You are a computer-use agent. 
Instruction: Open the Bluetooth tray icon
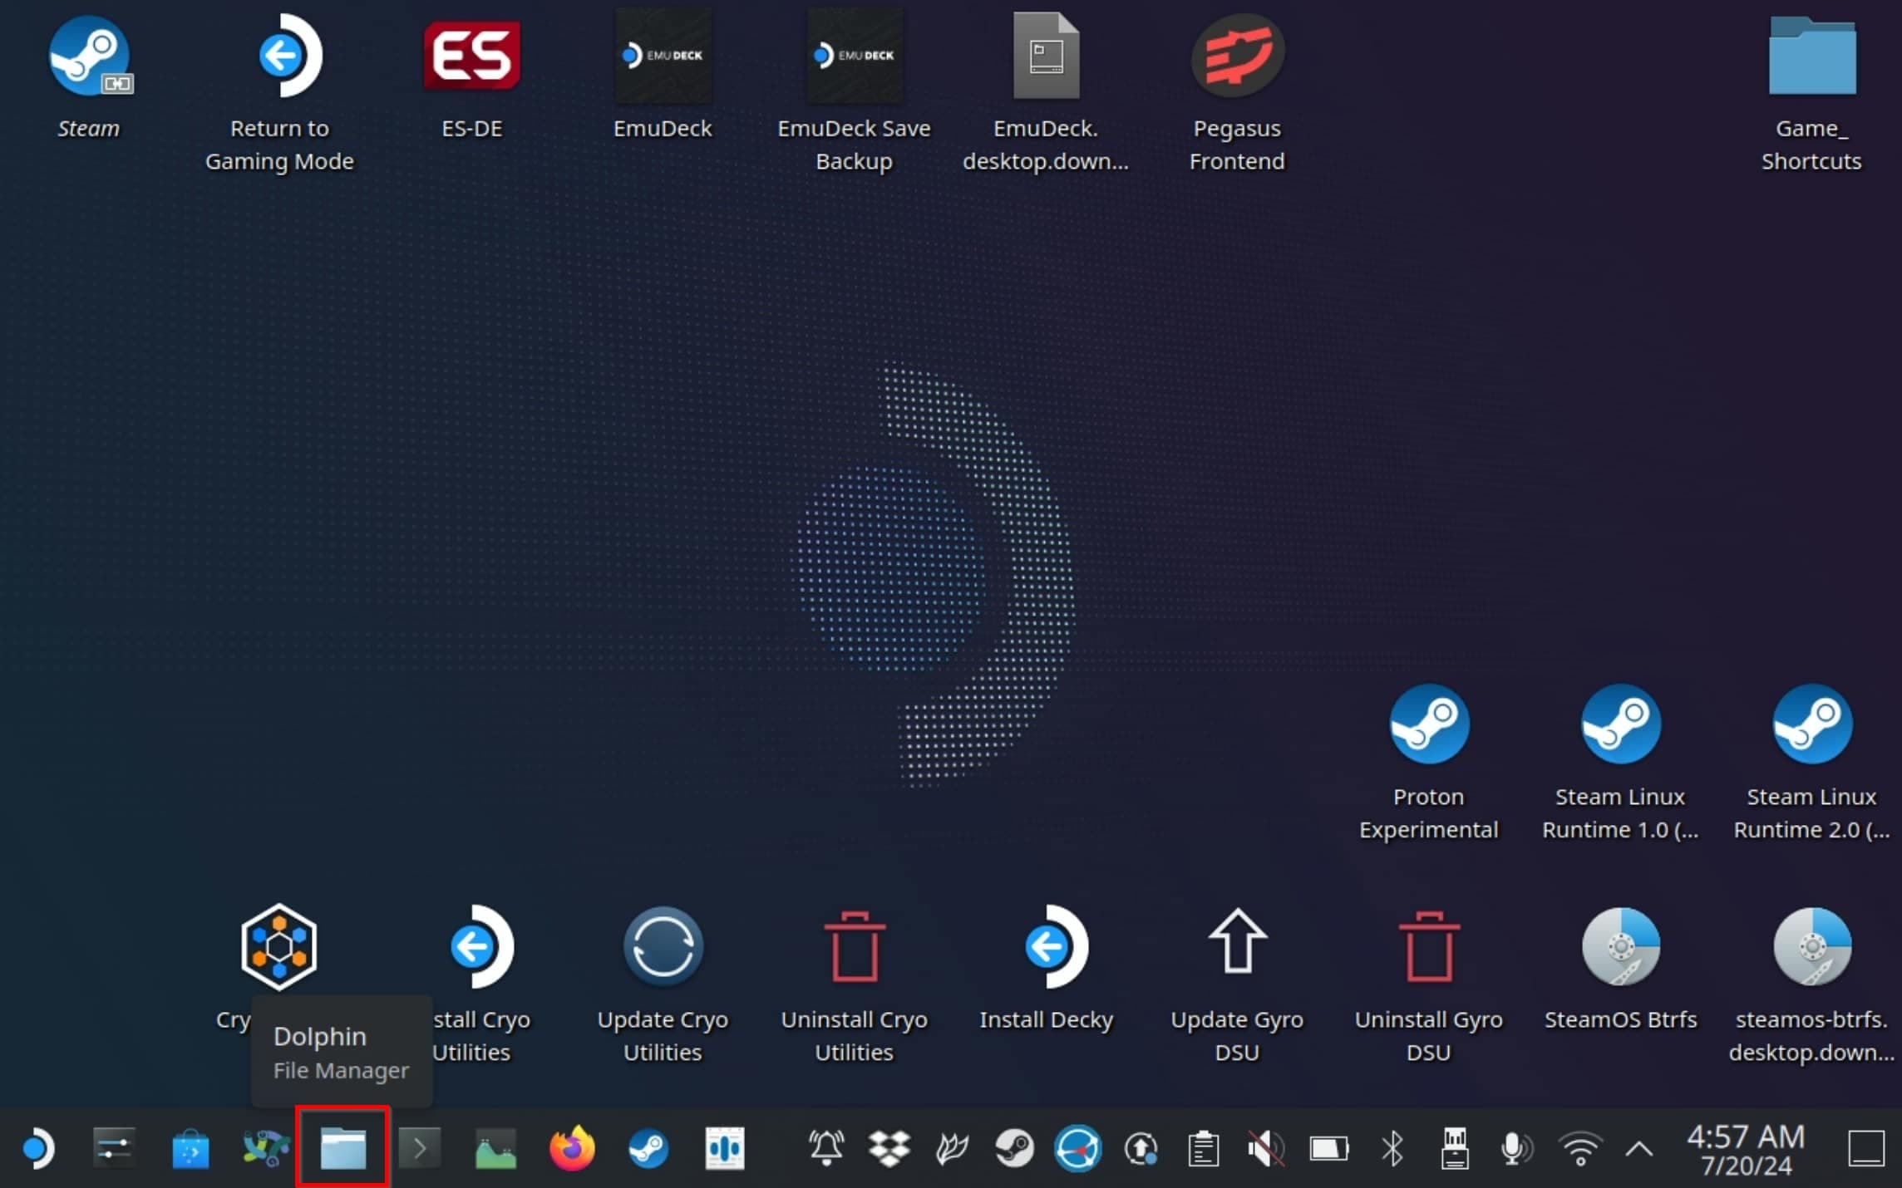pyautogui.click(x=1392, y=1149)
